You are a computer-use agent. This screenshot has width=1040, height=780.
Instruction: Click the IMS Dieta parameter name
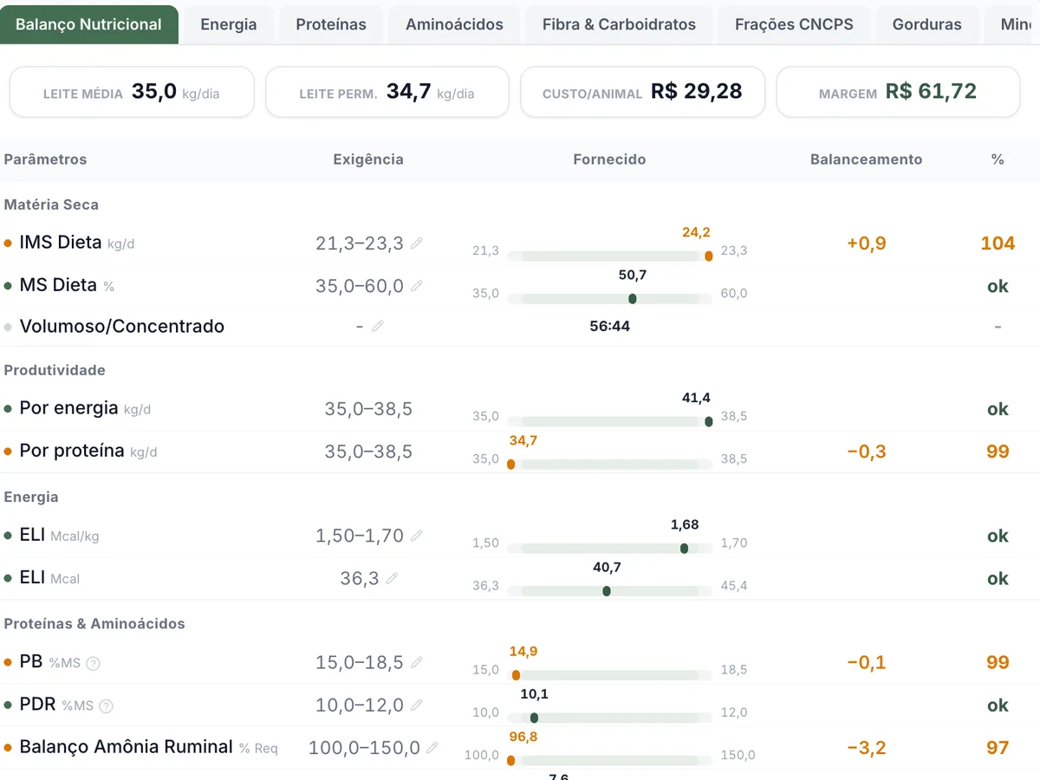point(61,243)
